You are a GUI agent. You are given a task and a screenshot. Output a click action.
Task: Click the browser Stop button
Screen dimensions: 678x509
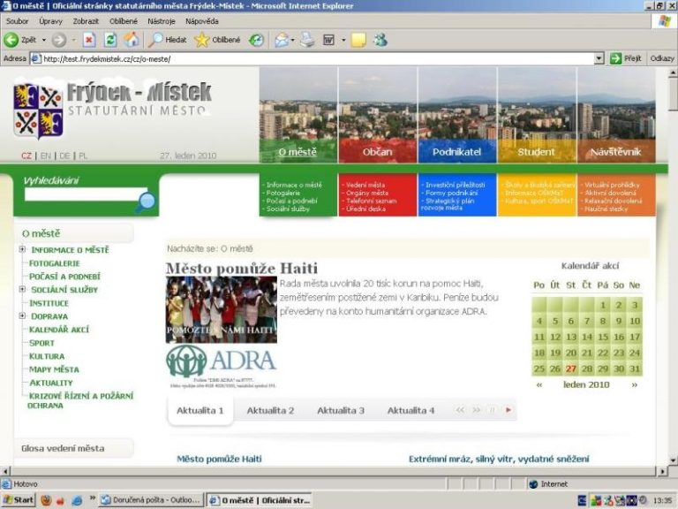(89, 40)
